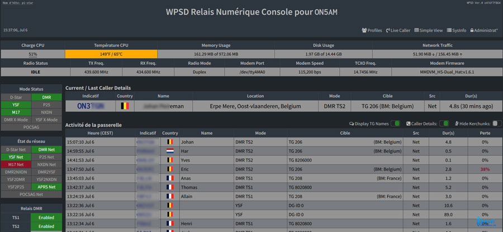
Task: Click the 434.600 MHz RX frequency
Action: [148, 72]
